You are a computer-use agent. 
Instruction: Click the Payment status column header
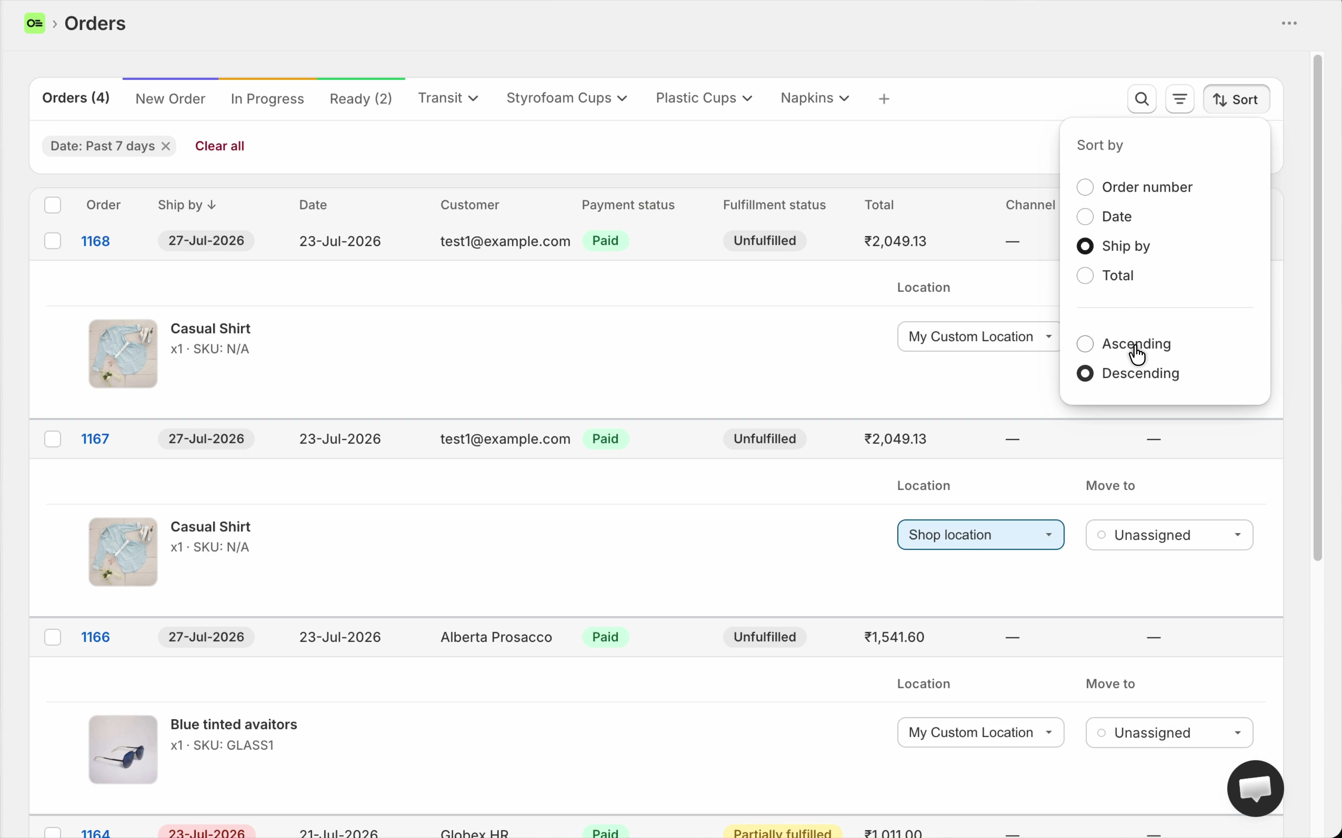[x=628, y=205]
